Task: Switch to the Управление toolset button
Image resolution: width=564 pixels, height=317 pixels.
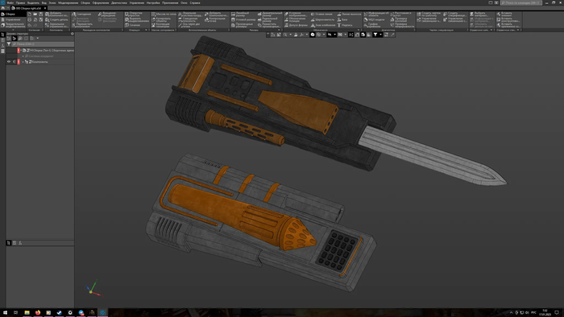Action: pyautogui.click(x=13, y=19)
